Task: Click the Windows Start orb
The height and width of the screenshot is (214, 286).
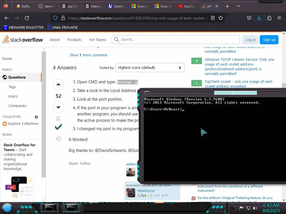Action: (x=7, y=208)
